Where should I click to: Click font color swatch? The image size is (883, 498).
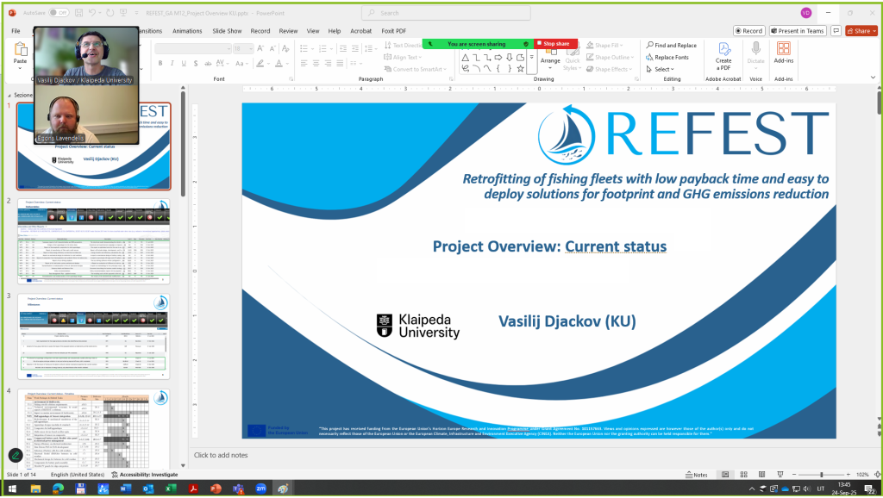point(279,64)
